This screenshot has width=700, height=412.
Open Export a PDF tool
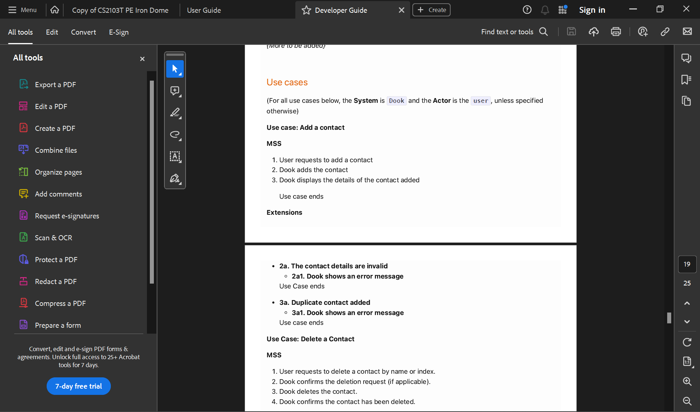pos(55,85)
